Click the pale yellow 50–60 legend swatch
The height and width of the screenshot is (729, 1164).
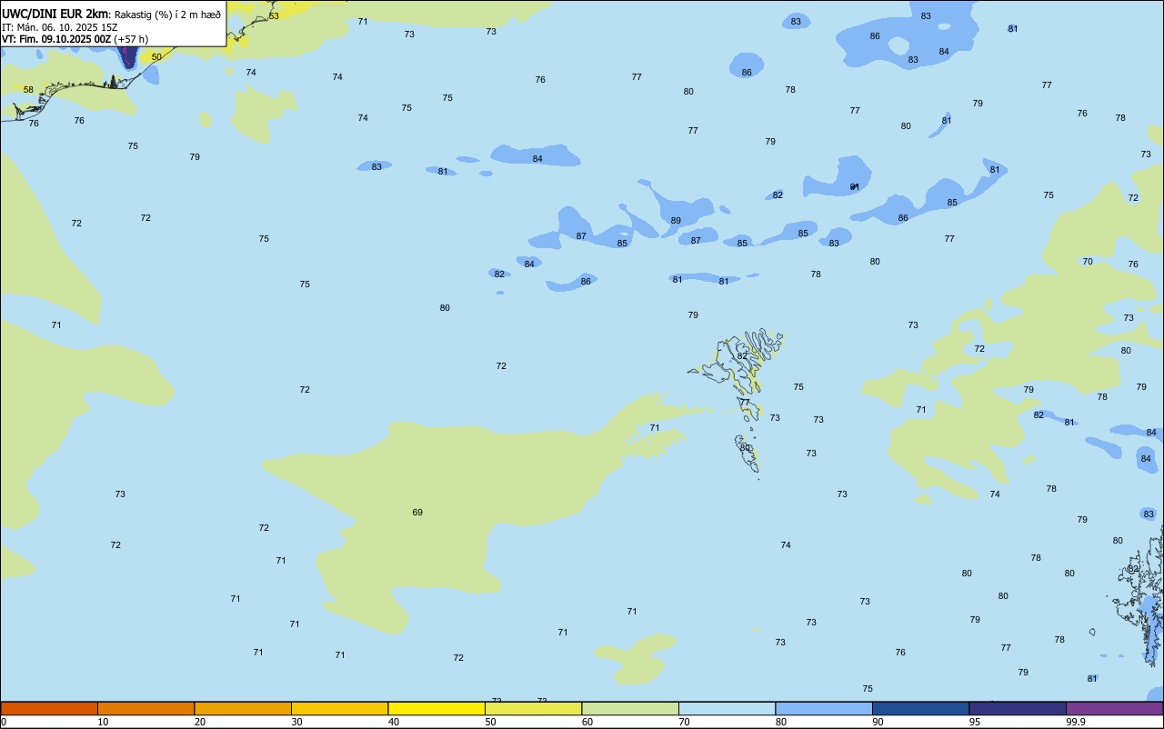click(x=533, y=708)
